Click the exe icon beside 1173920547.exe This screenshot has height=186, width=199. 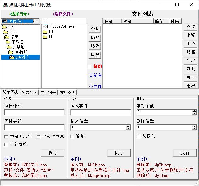[45, 26]
